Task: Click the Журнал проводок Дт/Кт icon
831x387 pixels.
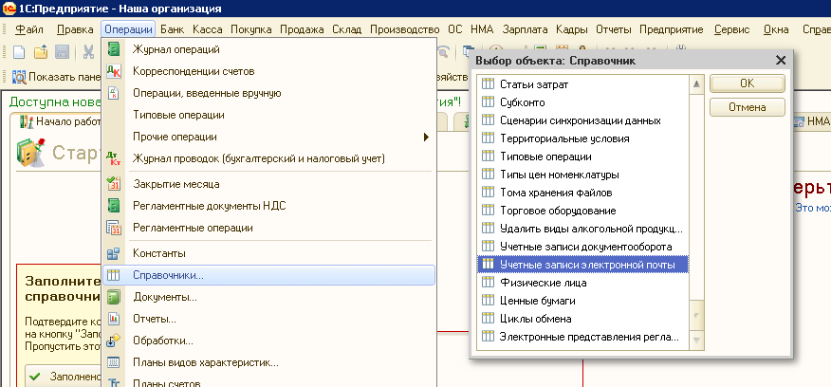Action: click(x=114, y=157)
